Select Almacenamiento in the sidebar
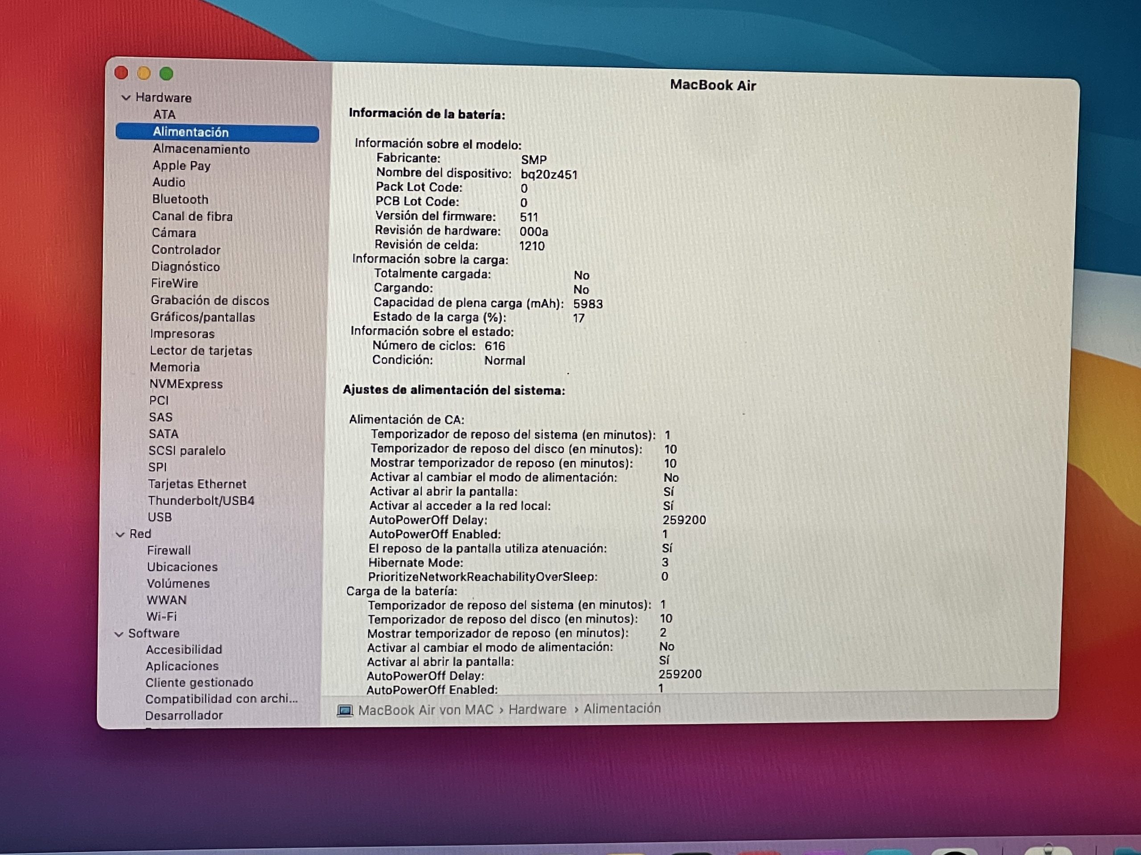The image size is (1141, 855). [x=201, y=149]
